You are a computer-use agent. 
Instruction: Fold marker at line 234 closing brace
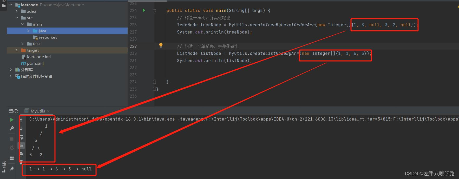(x=154, y=82)
